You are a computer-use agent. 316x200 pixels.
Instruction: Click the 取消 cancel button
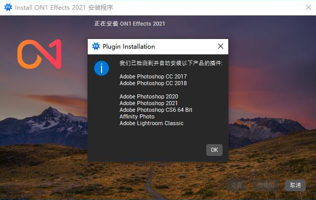click(x=295, y=185)
